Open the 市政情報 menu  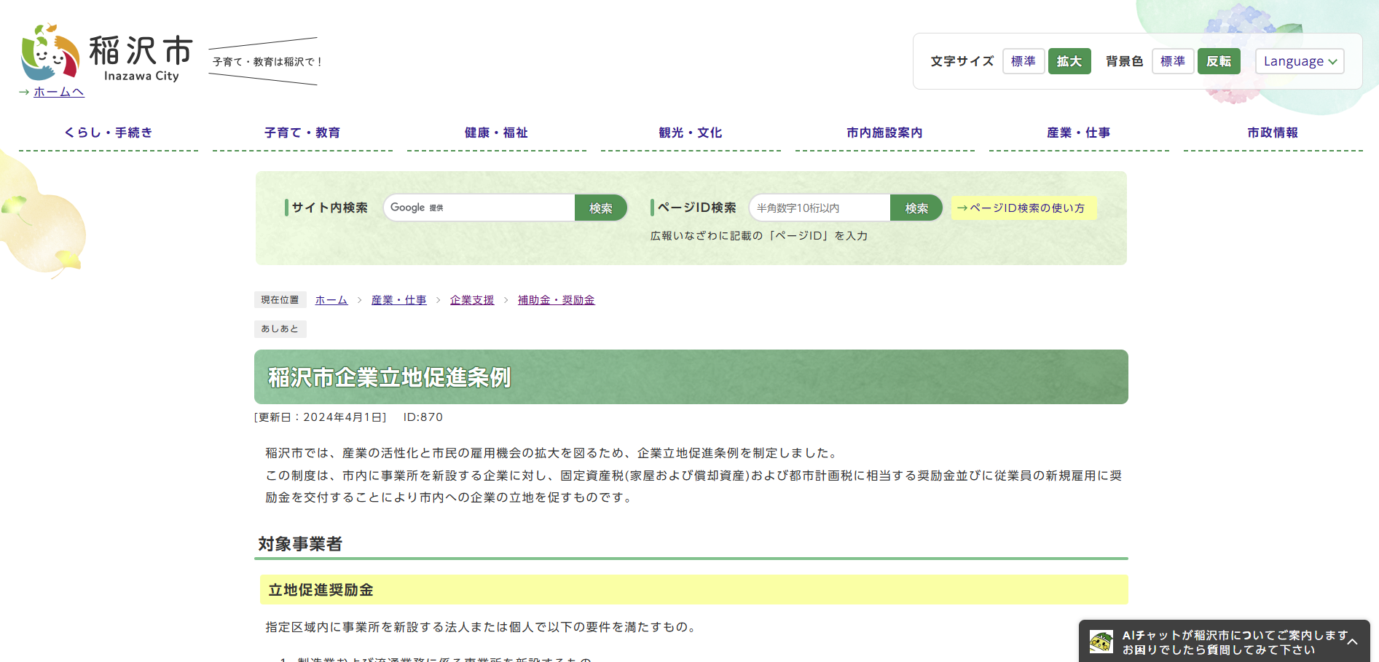pyautogui.click(x=1273, y=133)
